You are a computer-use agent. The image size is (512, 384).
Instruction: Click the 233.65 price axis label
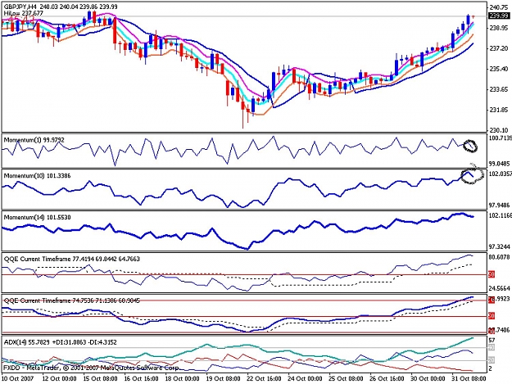coord(499,89)
